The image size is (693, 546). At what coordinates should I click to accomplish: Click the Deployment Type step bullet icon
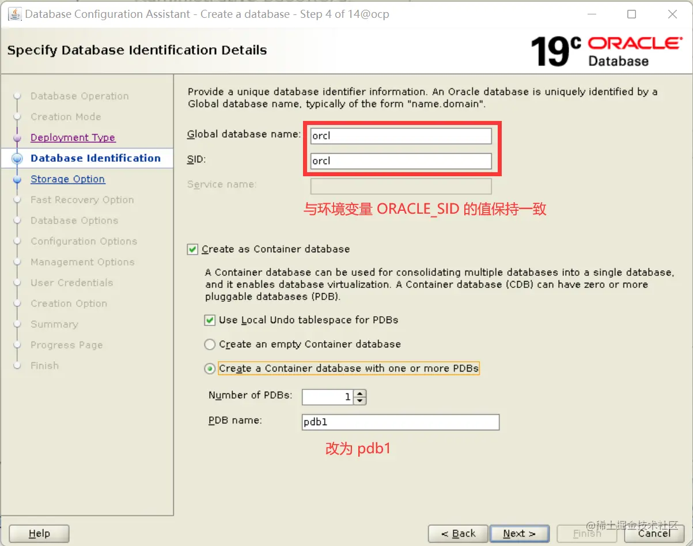(x=17, y=138)
